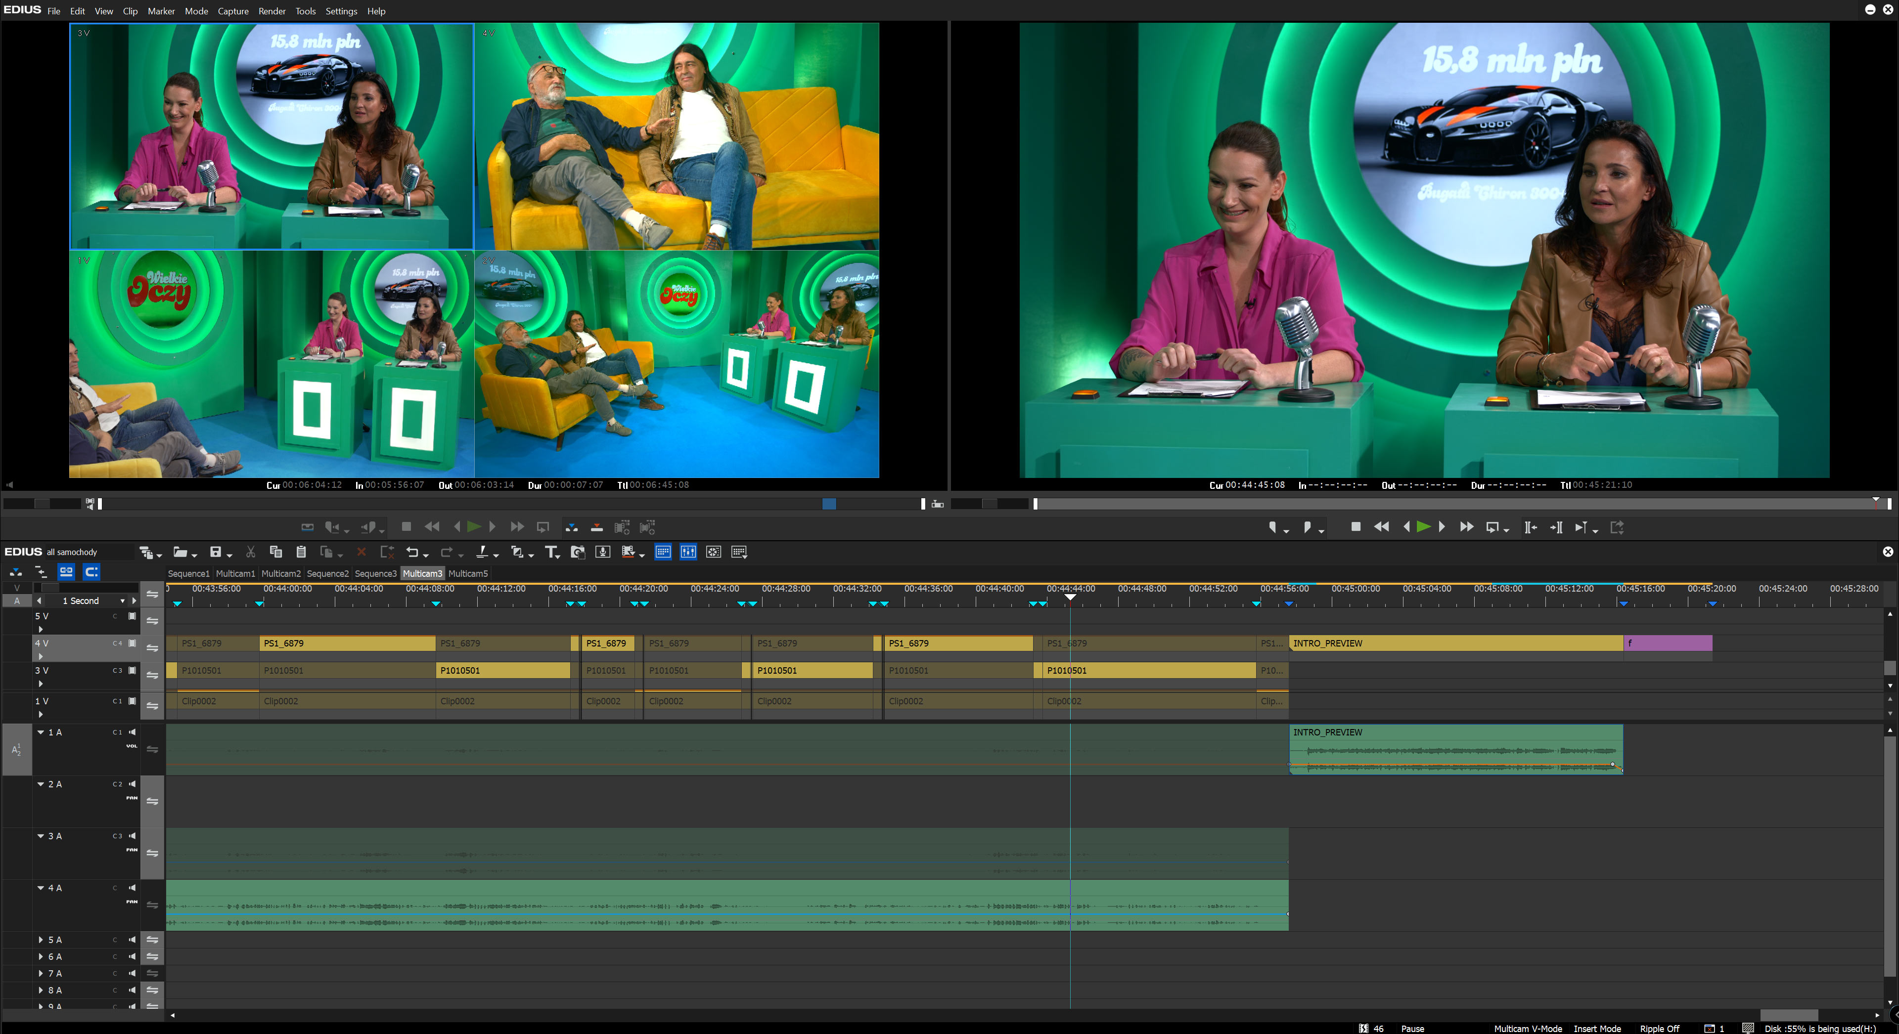The image size is (1899, 1034).
Task: Click the Save project floppy icon
Action: [x=215, y=552]
